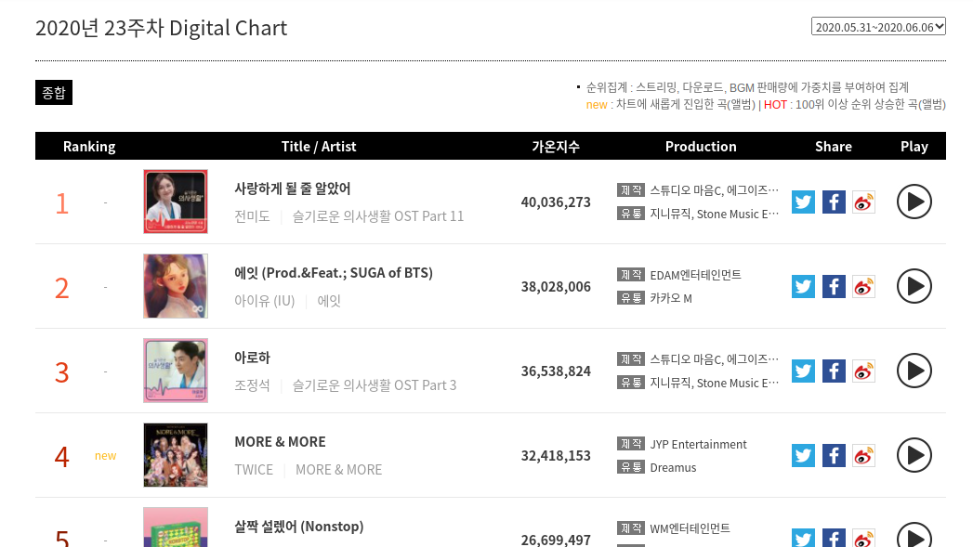Play MORE & MORE by TWICE

[x=914, y=455]
